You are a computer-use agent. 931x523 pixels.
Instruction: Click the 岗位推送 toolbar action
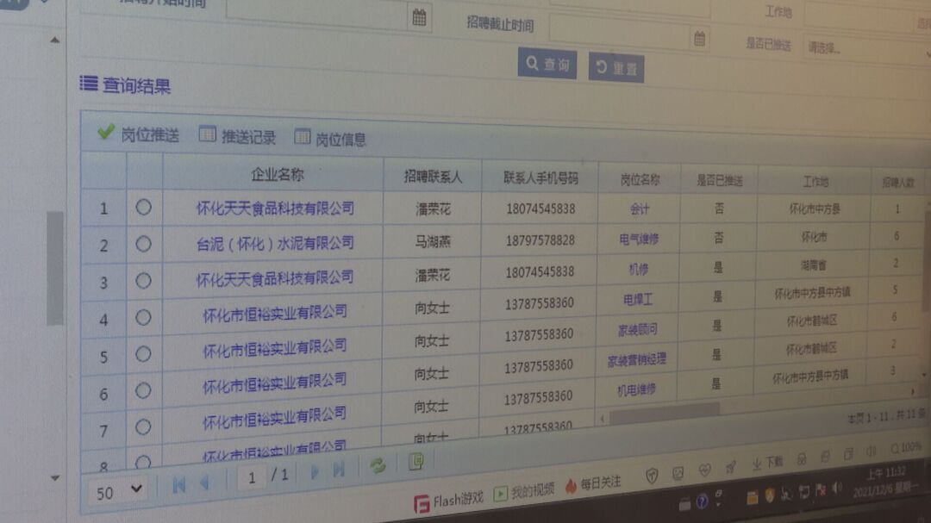[x=139, y=134]
